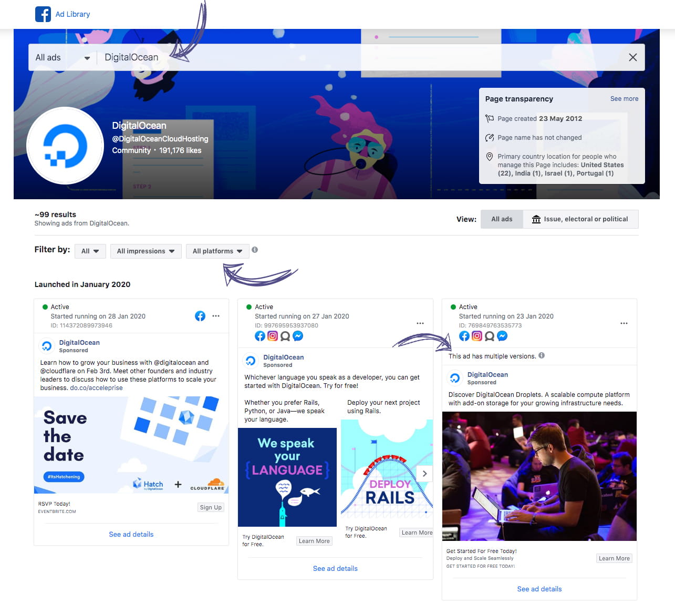Image resolution: width=675 pixels, height=604 pixels.
Task: Click Learn More under language card
Action: (x=314, y=541)
